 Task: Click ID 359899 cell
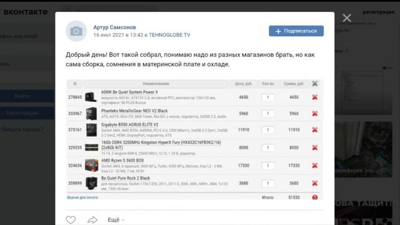tap(75, 183)
